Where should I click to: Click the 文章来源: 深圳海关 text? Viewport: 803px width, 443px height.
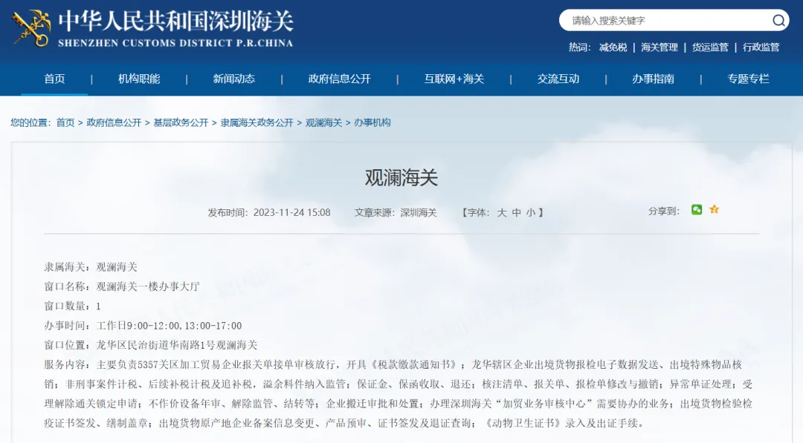(396, 212)
